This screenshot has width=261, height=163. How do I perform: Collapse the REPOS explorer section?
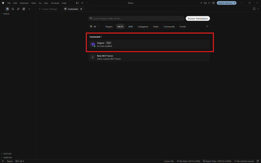18,14
